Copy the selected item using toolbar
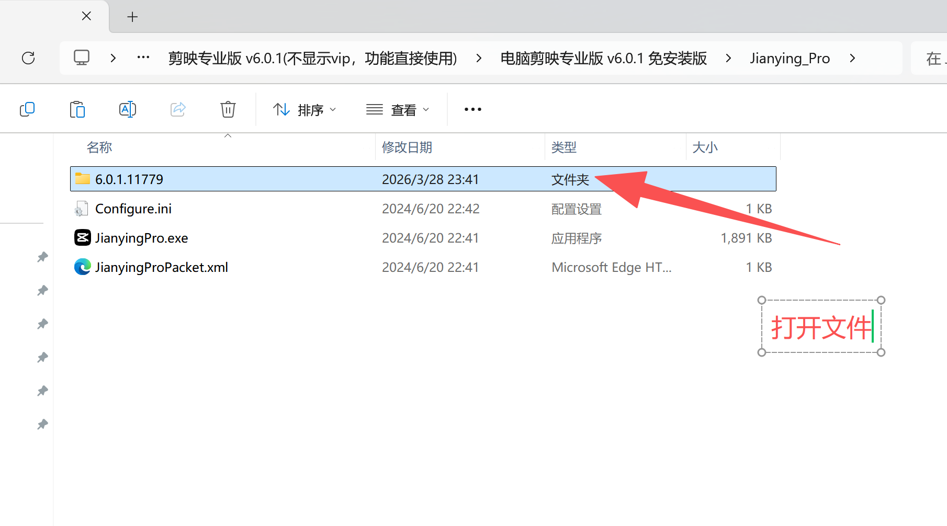 point(27,109)
